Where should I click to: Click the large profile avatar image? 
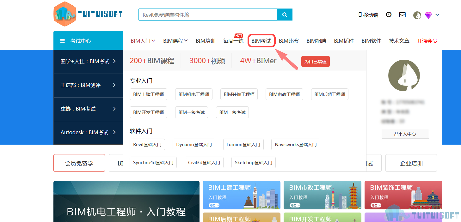404,75
